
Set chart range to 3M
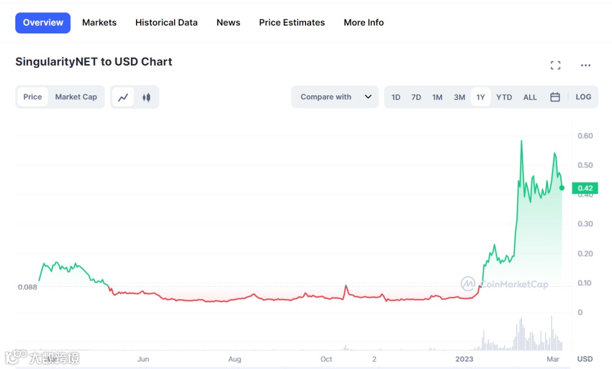click(x=460, y=97)
